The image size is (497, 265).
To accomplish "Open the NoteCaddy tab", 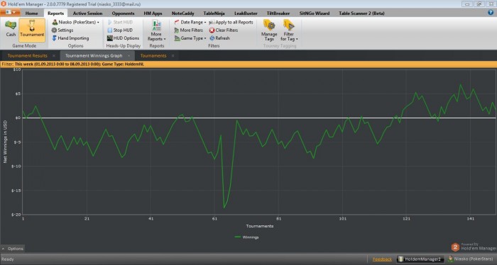I will (x=182, y=13).
